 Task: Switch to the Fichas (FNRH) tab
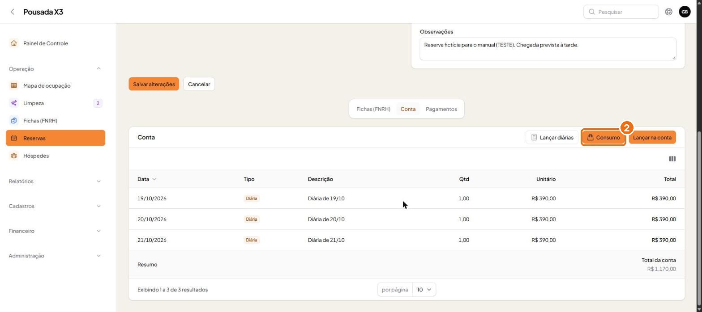373,109
